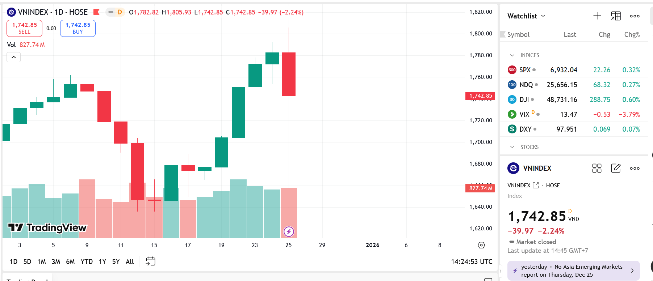Click the lightning news icon on chart
This screenshot has height=281, width=653.
(x=289, y=231)
